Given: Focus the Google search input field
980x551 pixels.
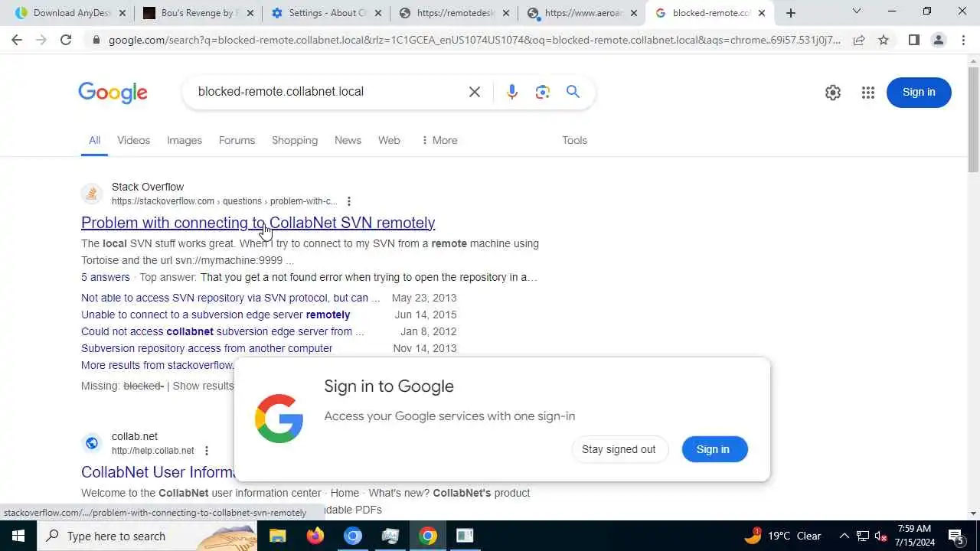Looking at the screenshot, I should pos(325,92).
